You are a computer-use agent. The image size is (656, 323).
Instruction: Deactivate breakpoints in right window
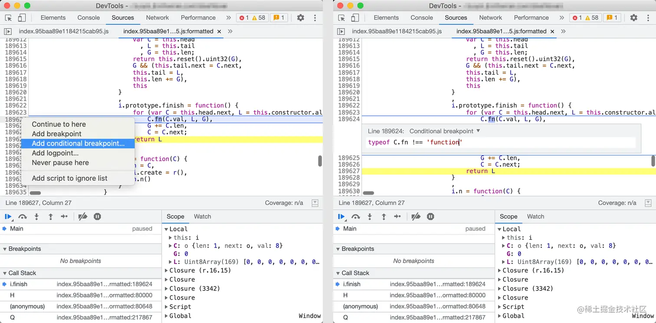click(x=416, y=216)
